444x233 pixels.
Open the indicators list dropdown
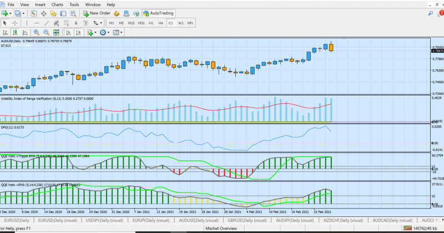click(95, 33)
